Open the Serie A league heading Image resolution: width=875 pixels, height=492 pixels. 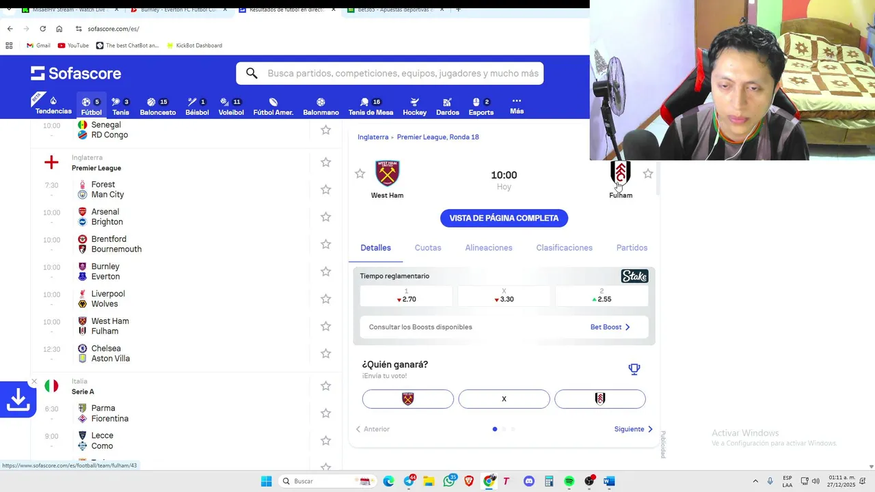click(x=83, y=392)
